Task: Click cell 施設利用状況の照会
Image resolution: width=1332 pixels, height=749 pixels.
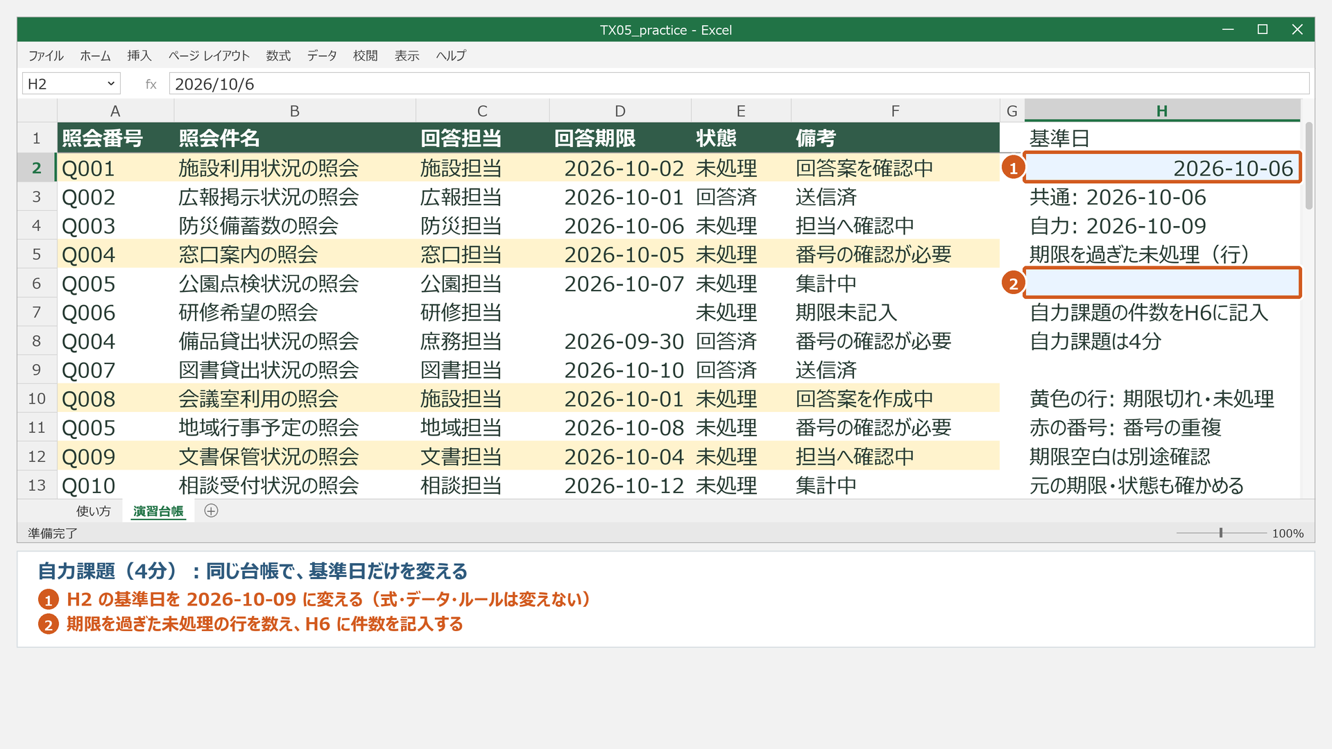Action: point(294,168)
